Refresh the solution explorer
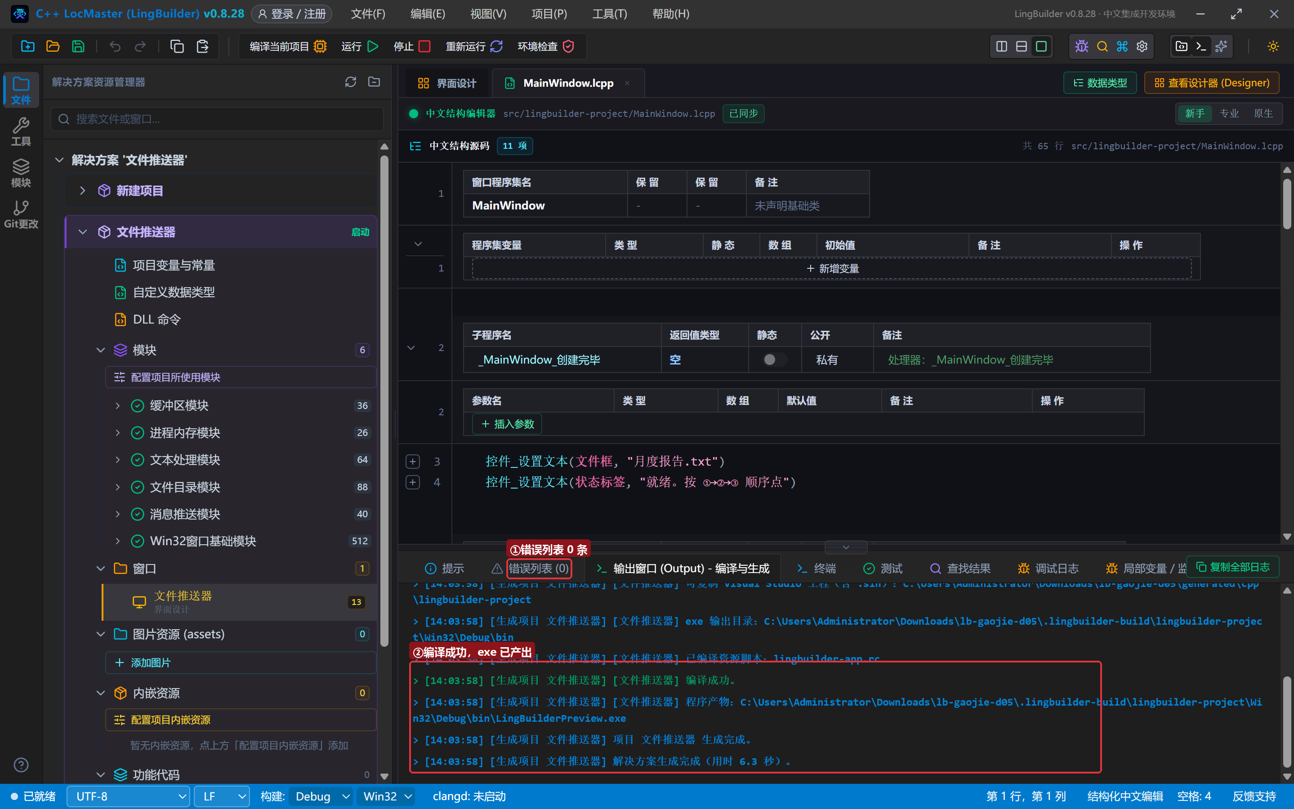1294x809 pixels. pos(351,82)
